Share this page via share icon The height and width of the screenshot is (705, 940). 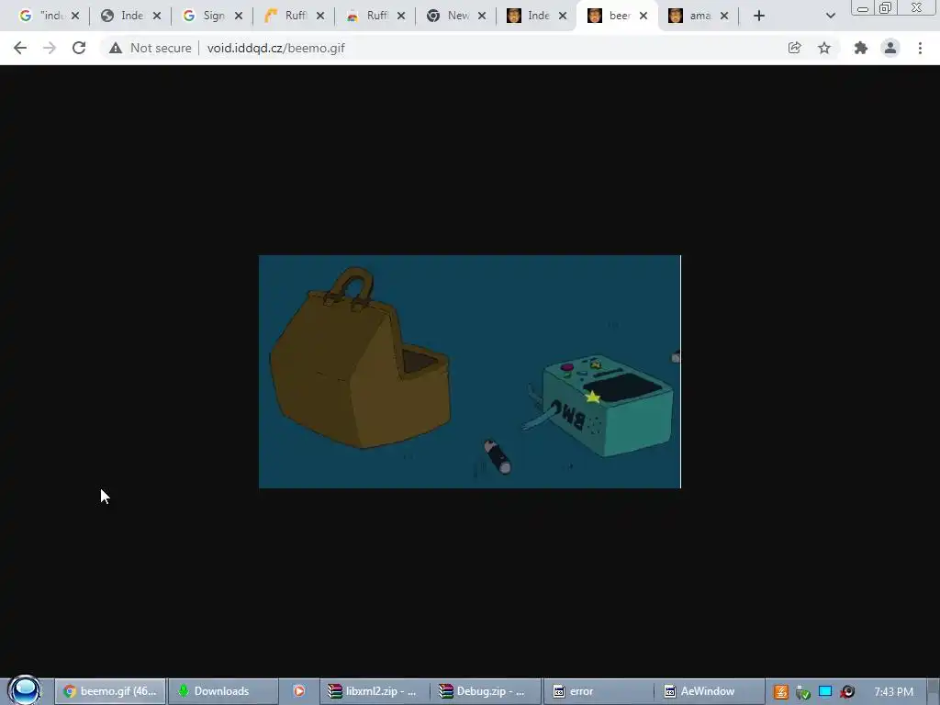point(794,48)
